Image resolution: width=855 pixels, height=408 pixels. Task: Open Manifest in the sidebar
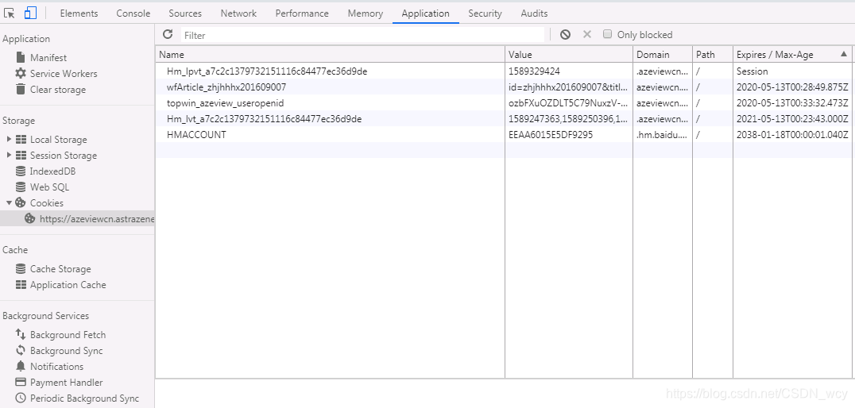48,58
